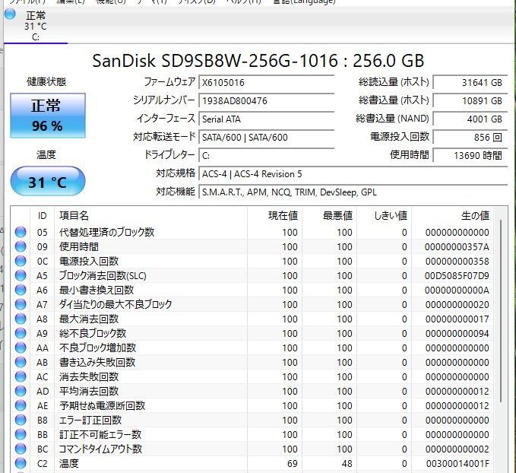Click the drive letter field C:
516x473 pixels.
click(267, 155)
